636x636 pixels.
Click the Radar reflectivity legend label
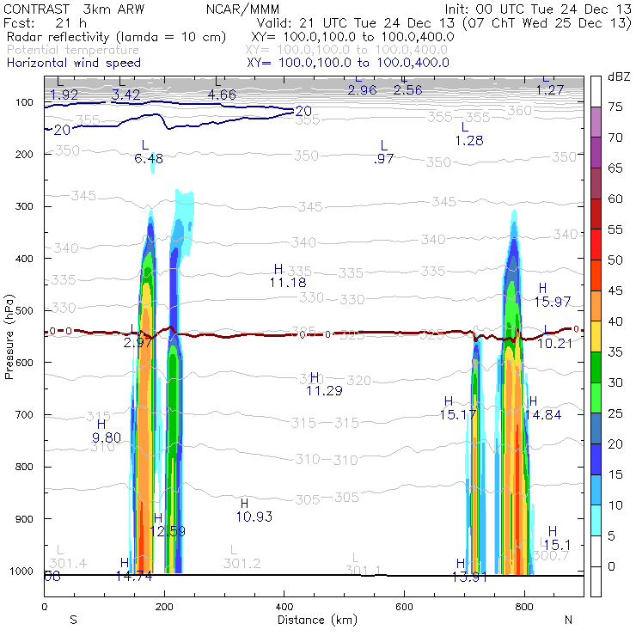coord(116,37)
